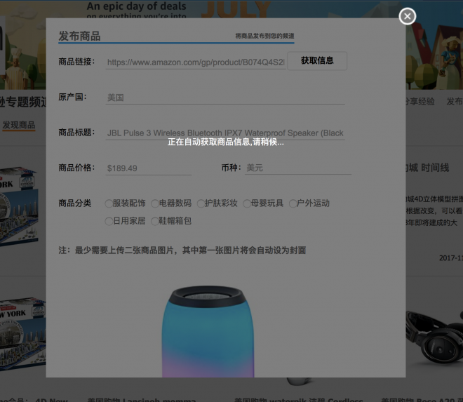Click the 原产国 field showing 美国
The height and width of the screenshot is (402, 463).
click(225, 98)
